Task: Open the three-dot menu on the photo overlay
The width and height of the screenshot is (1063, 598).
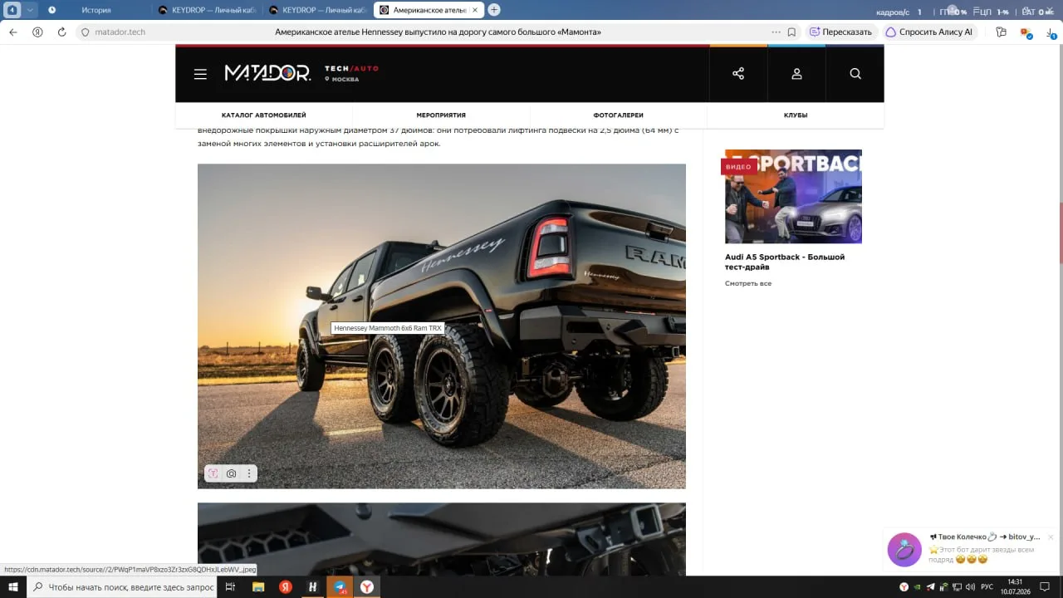Action: pos(248,473)
